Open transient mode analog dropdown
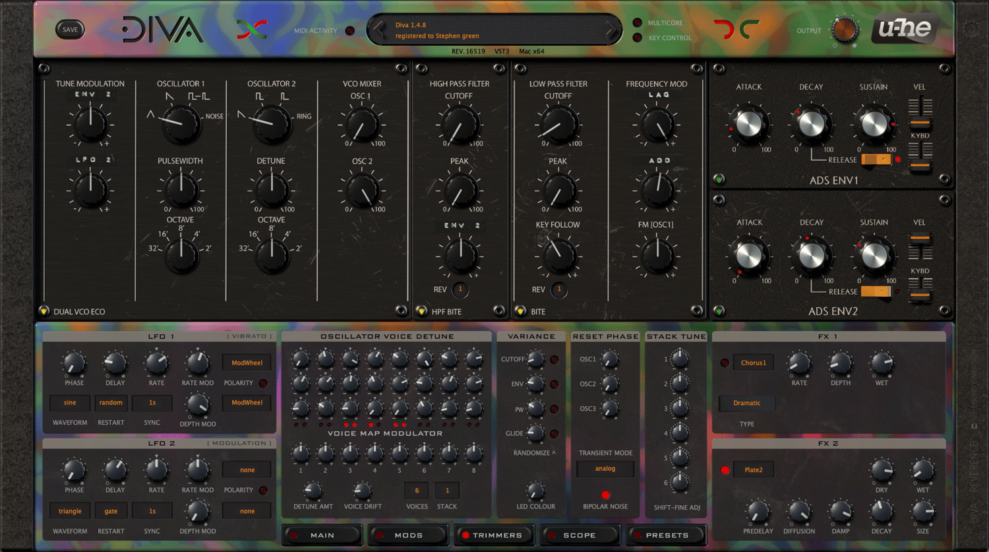Screen dimensions: 989x552 point(605,468)
